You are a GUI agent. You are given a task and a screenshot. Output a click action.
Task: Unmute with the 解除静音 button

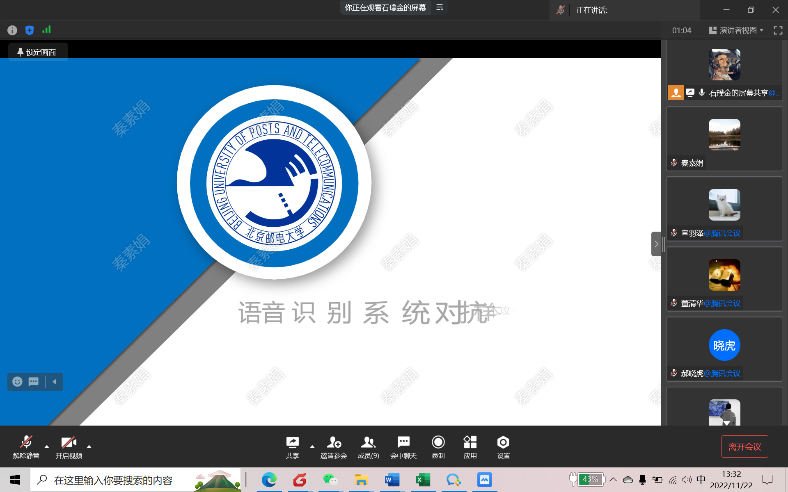(26, 447)
